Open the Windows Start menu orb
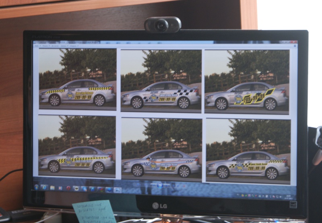The image size is (322, 223). coord(37,187)
